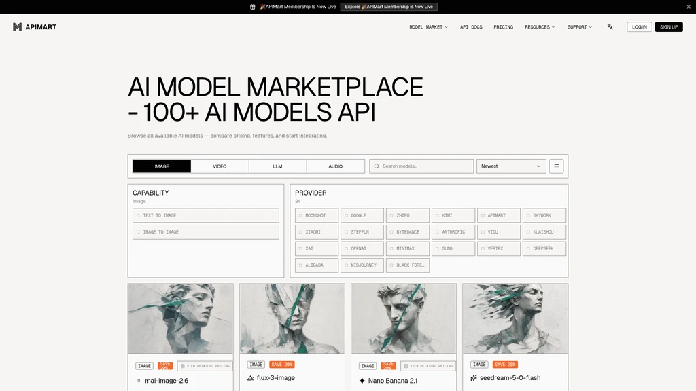The width and height of the screenshot is (696, 391).
Task: Open the seedream-5-0-flash thumbnail image
Action: point(515,319)
